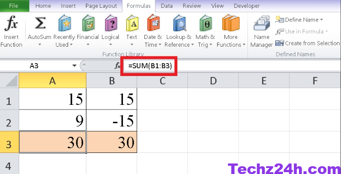Open the Logical functions book icon
The image size is (341, 174).
(111, 23)
